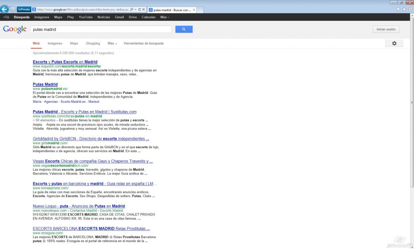Image resolution: width=414 pixels, height=249 pixels.
Task: Open the erosguia.com result title link
Action: [91, 228]
